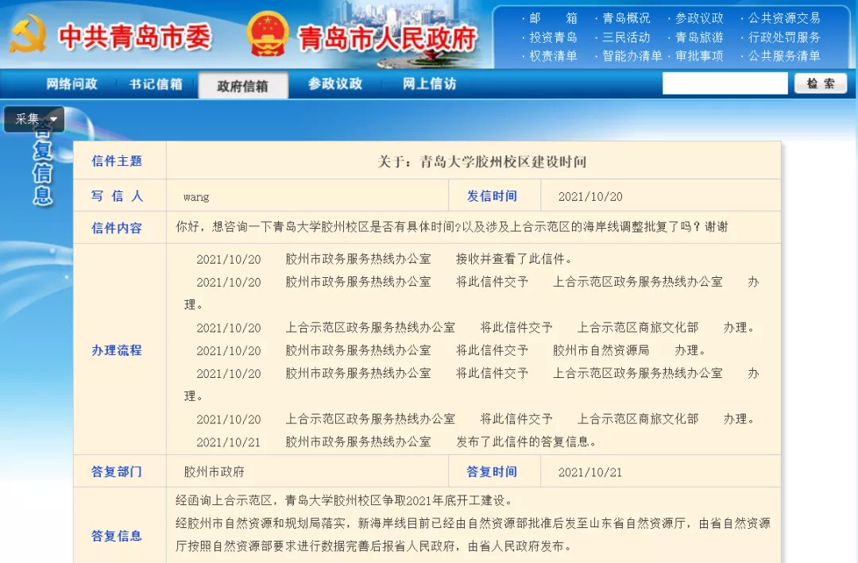Click the reply date 2021/10/21
The image size is (858, 563).
589,472
